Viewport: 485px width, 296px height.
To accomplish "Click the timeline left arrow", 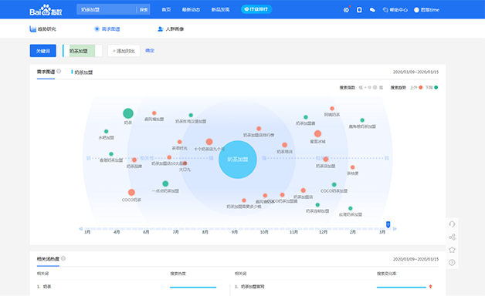I will coord(81,229).
